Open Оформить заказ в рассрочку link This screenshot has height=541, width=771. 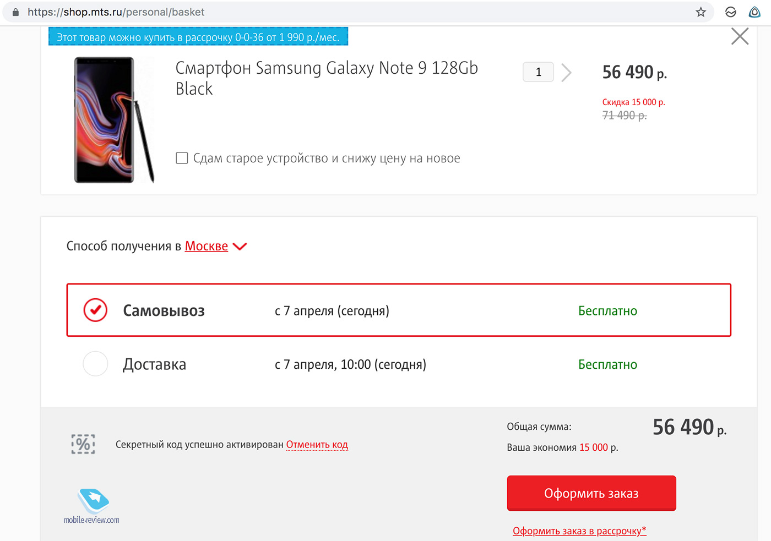pos(579,531)
